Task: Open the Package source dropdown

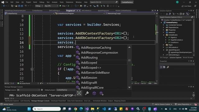Action: pos(28,90)
